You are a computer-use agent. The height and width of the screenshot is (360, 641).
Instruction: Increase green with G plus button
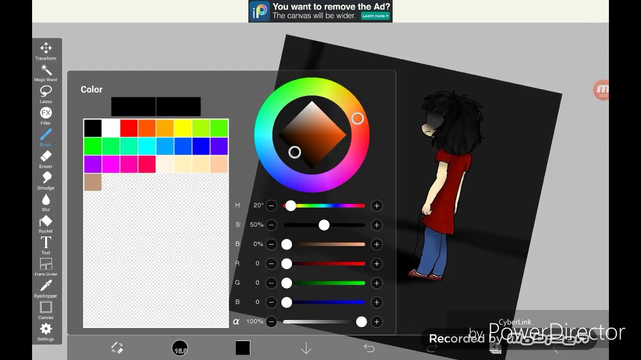click(377, 283)
